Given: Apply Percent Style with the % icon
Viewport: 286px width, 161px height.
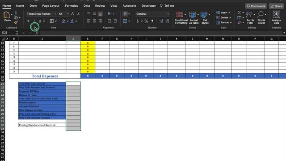Looking at the screenshot, I should (146, 21).
